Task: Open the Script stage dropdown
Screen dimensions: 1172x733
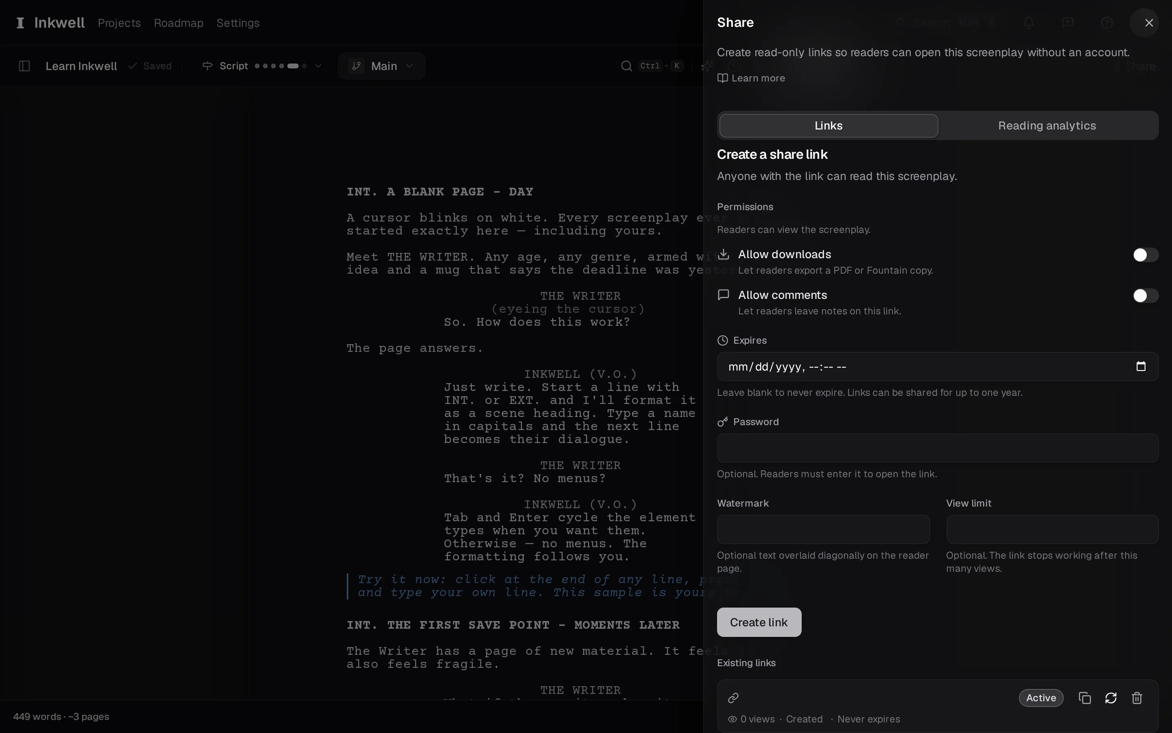Action: pos(262,66)
